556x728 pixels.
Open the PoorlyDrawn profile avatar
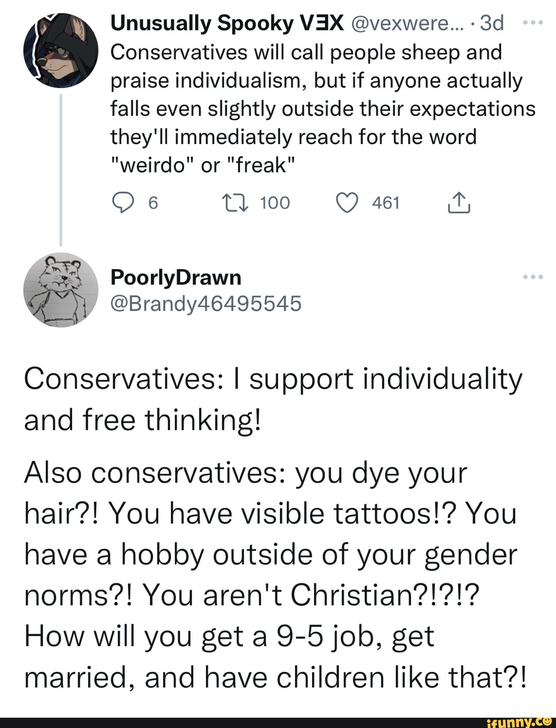coord(61,290)
